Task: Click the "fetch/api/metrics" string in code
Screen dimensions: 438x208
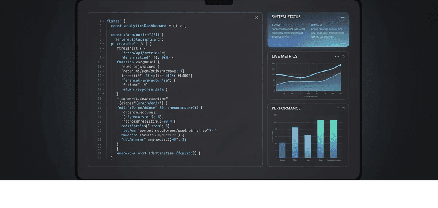Action: point(144,53)
